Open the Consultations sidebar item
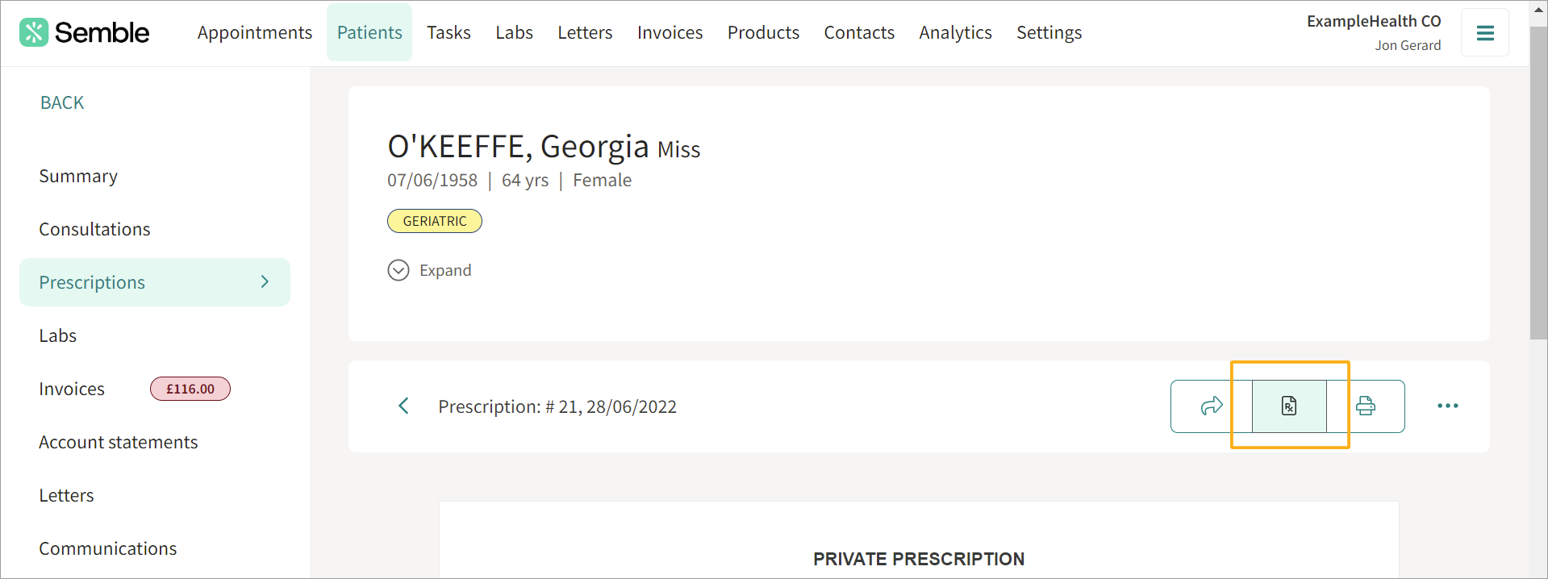This screenshot has height=579, width=1548. click(x=94, y=229)
